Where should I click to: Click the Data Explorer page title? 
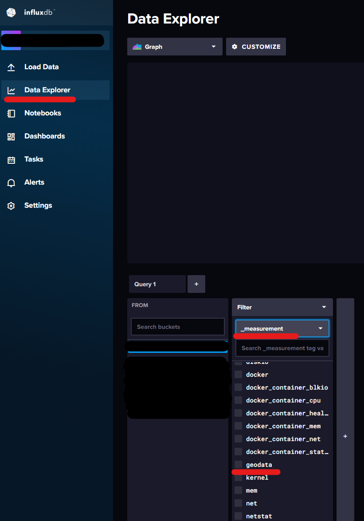[x=173, y=19]
